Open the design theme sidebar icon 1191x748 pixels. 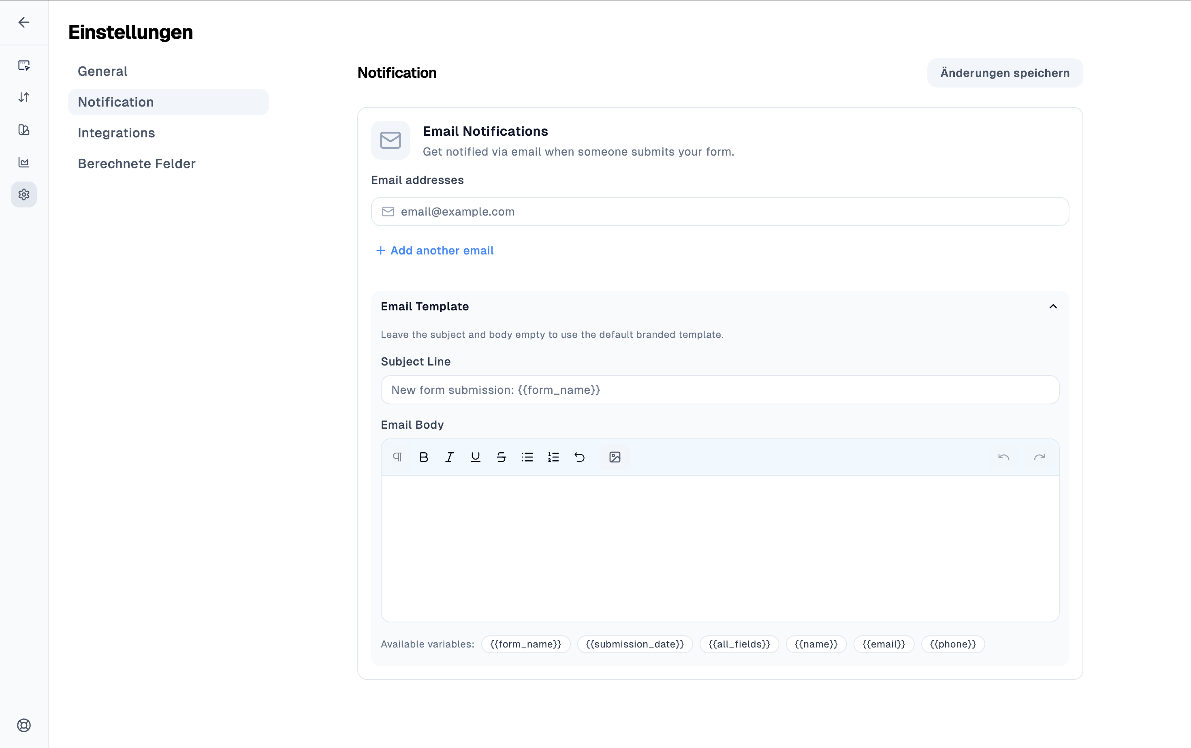tap(24, 130)
